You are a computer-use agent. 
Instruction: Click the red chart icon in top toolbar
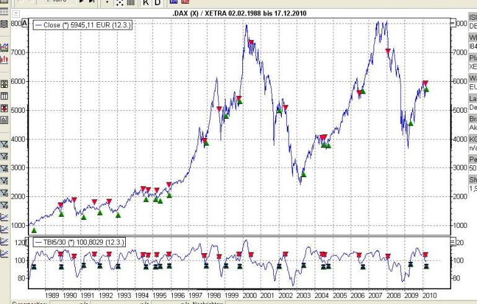click(185, 1)
